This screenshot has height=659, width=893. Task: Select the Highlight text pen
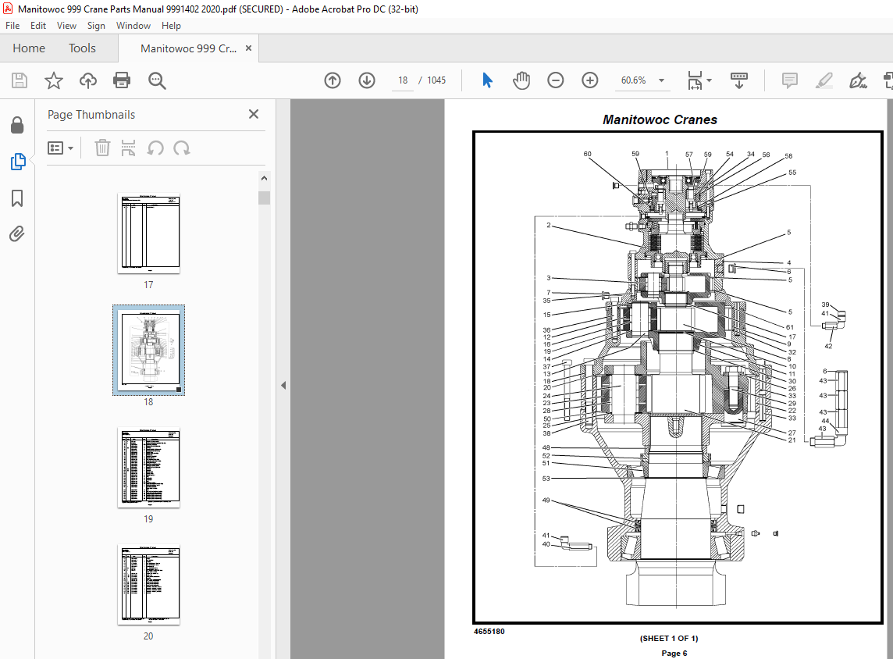(x=824, y=80)
